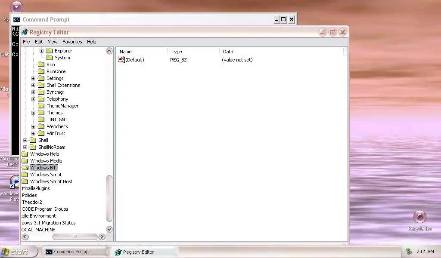The width and height of the screenshot is (441, 258).
Task: Click tree scroll down arrow
Action: 109,229
